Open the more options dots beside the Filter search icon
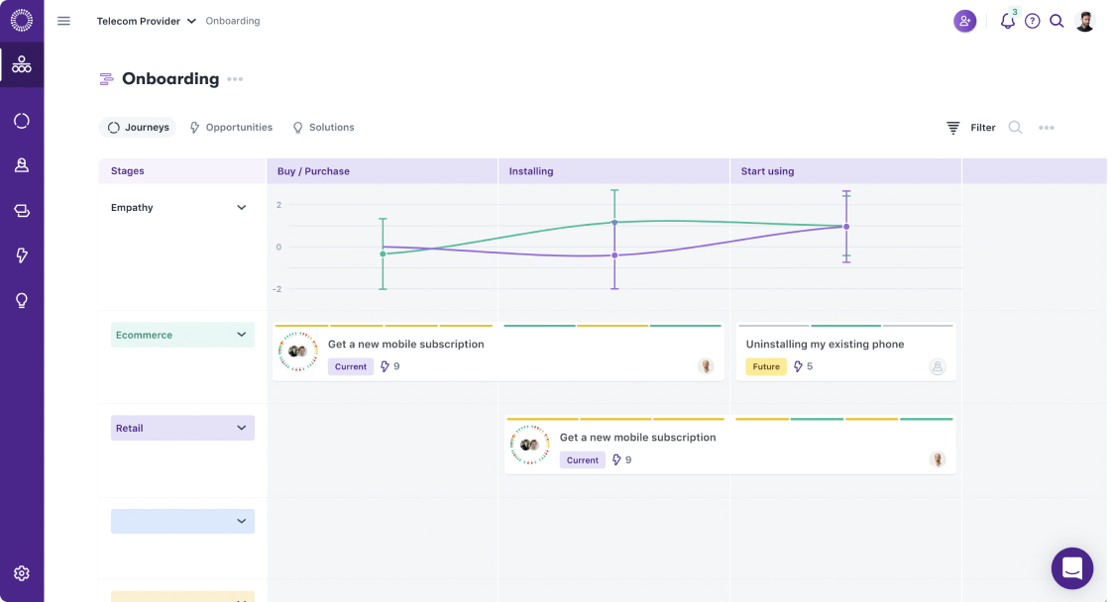 pyautogui.click(x=1046, y=128)
